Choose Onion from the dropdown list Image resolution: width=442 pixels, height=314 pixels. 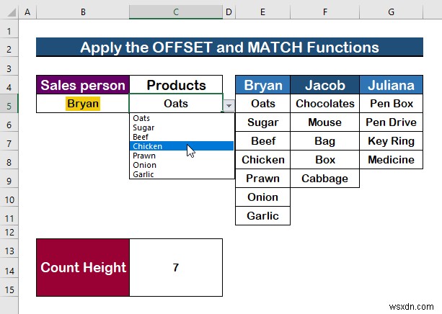click(182, 165)
